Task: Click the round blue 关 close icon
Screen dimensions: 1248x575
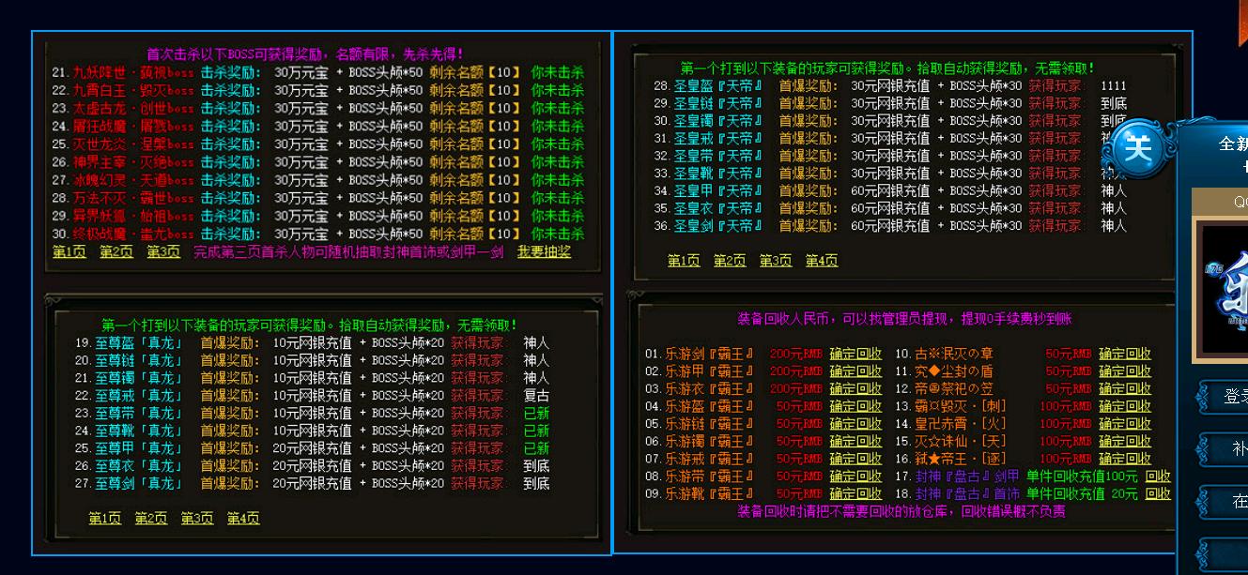Action: click(x=1137, y=148)
